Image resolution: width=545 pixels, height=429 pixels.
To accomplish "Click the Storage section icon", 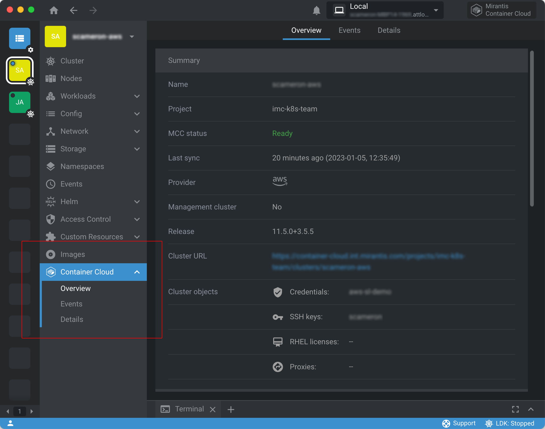I will [50, 149].
